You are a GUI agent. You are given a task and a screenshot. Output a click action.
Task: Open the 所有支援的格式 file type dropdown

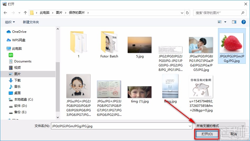click(x=220, y=126)
